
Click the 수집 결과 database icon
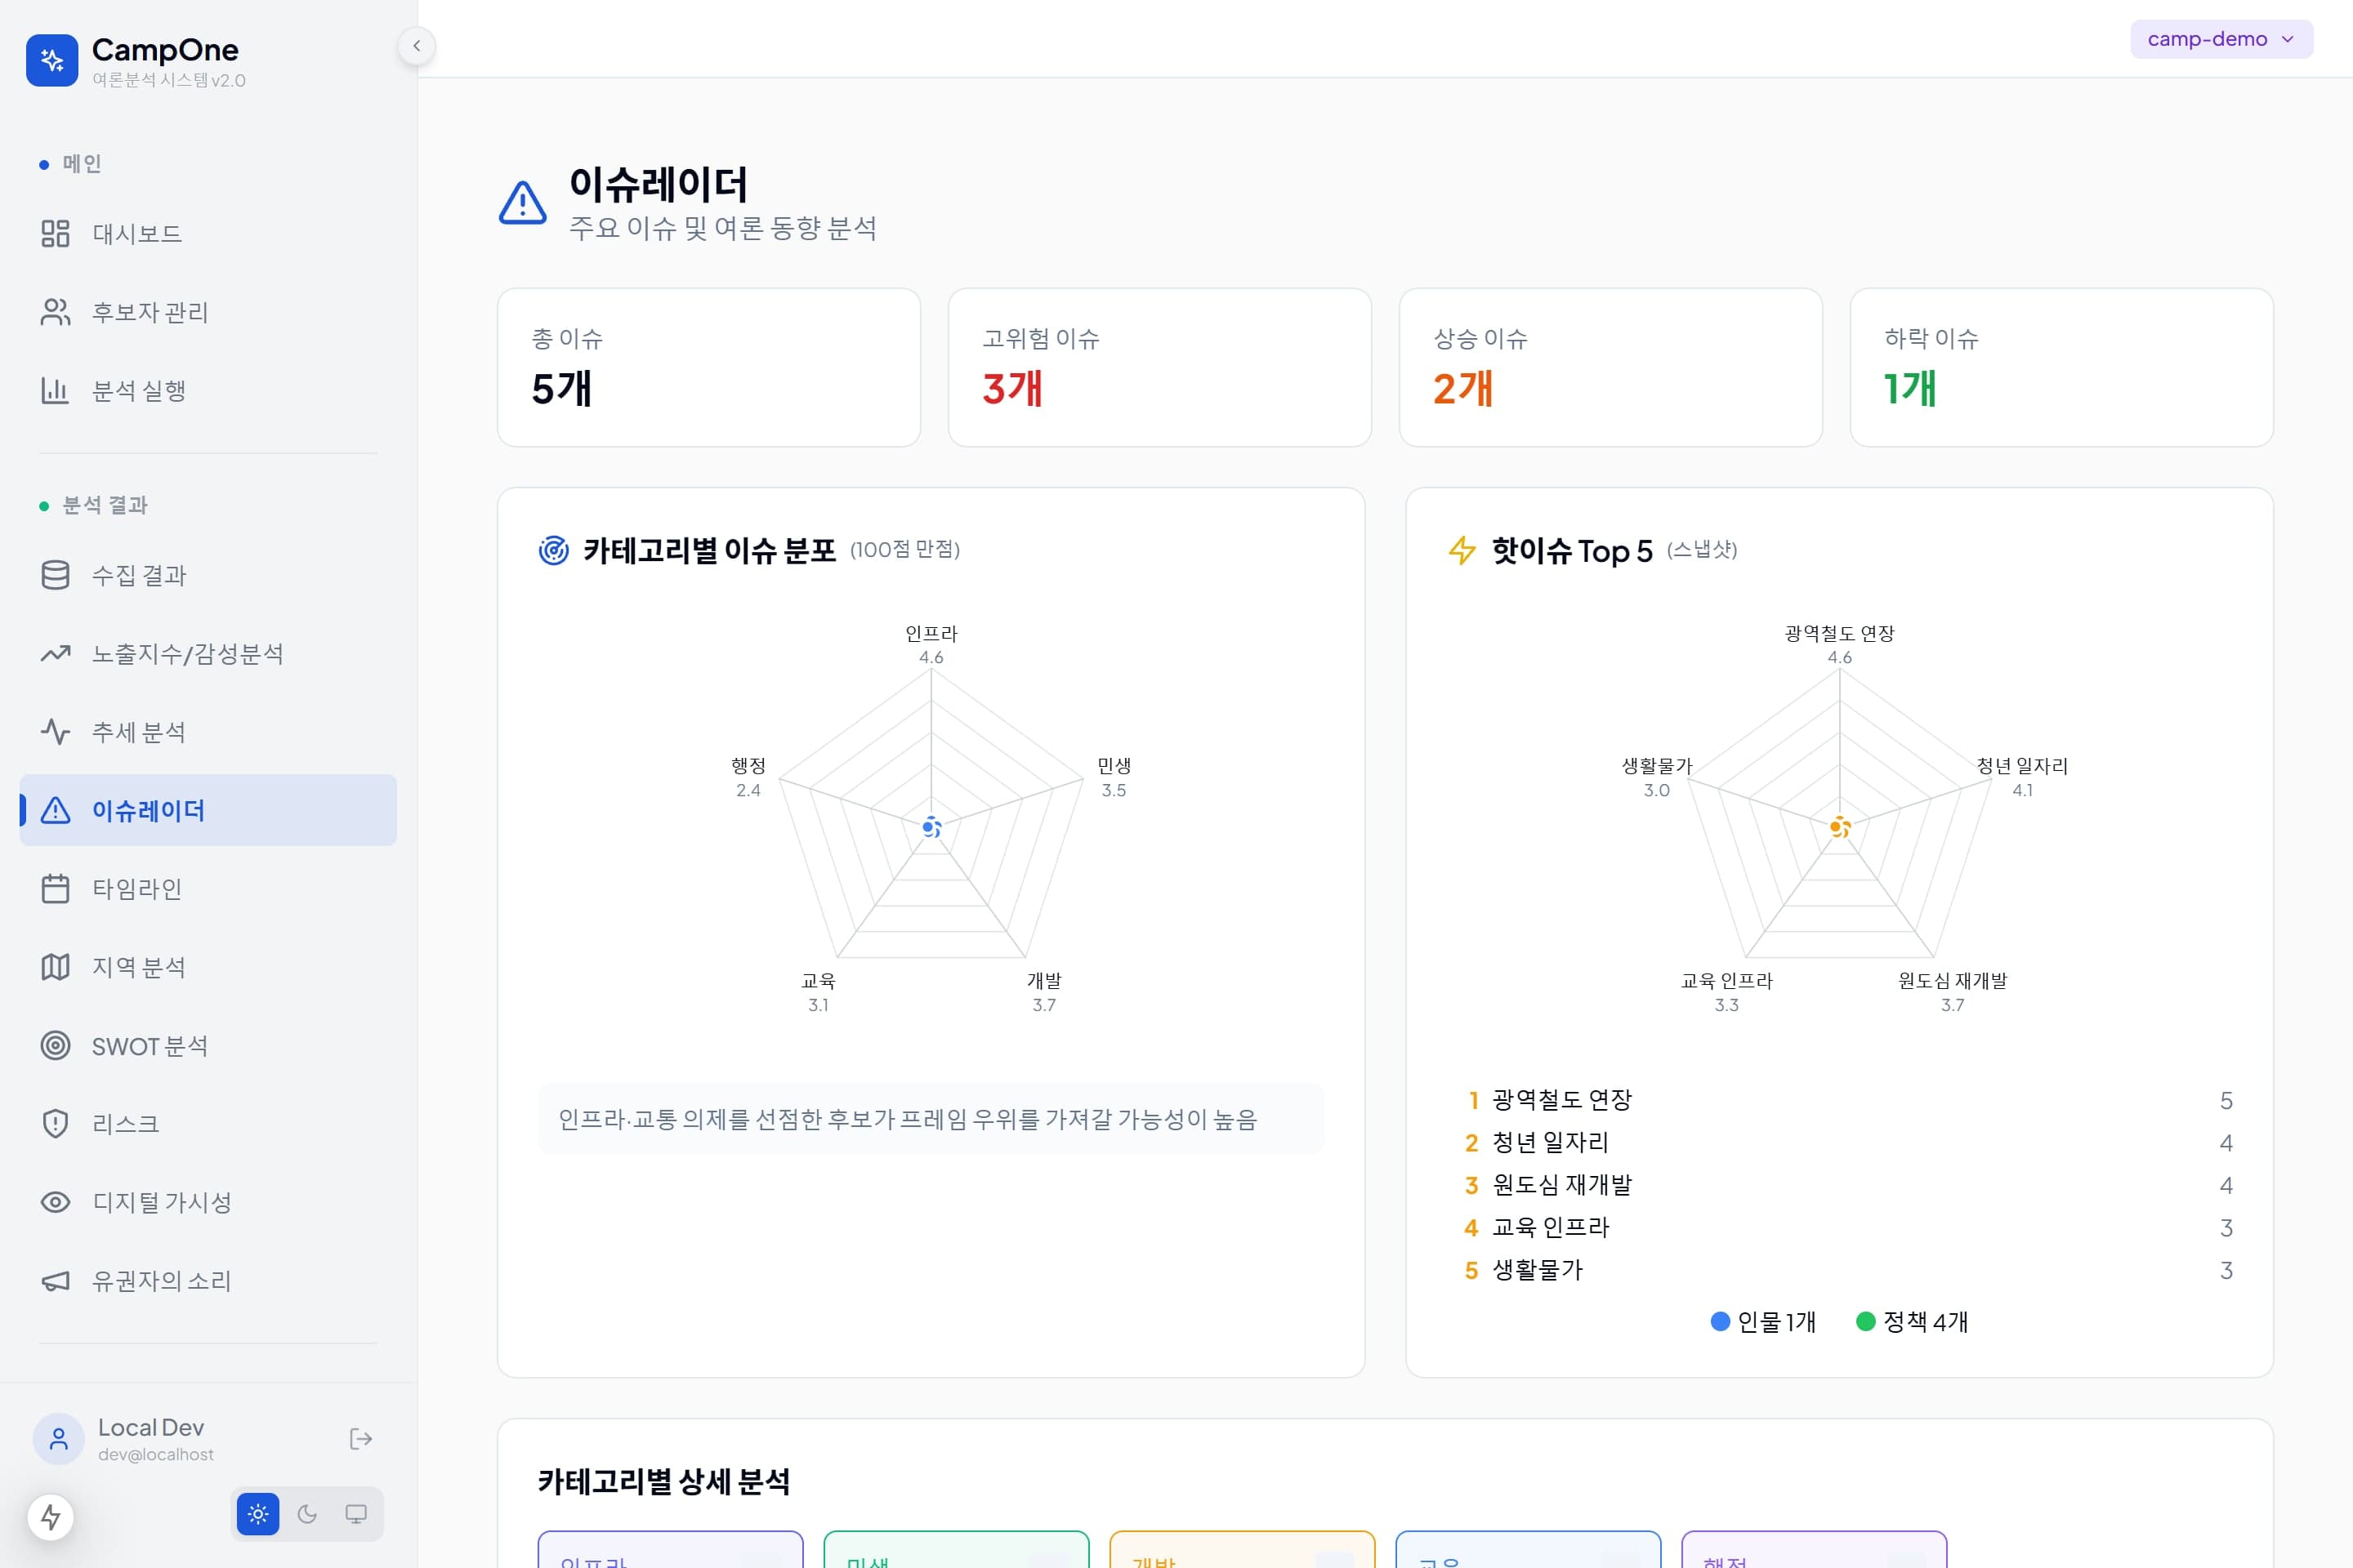point(55,575)
